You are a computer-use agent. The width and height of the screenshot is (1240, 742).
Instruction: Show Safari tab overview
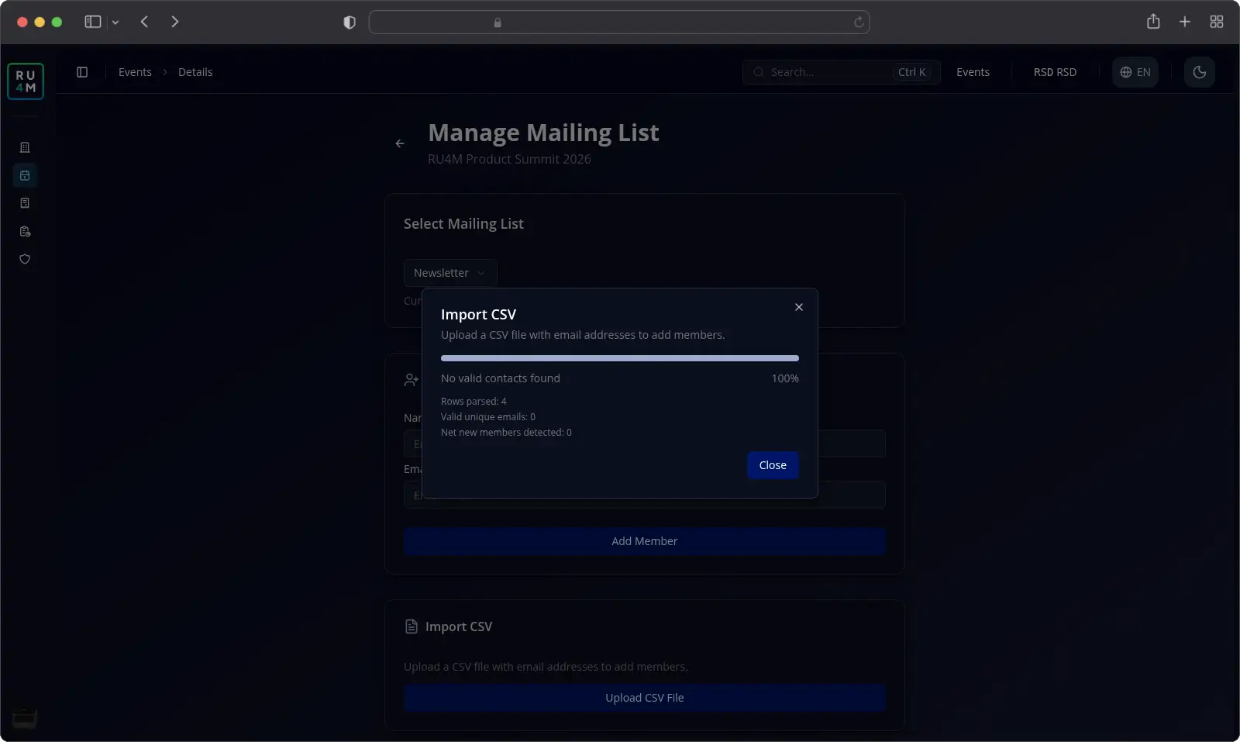[x=1217, y=22]
